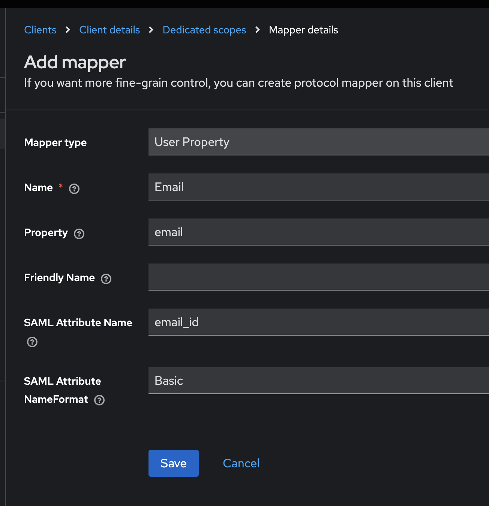The width and height of the screenshot is (489, 506).
Task: Go to Clients breadcrumb
Action: point(40,30)
